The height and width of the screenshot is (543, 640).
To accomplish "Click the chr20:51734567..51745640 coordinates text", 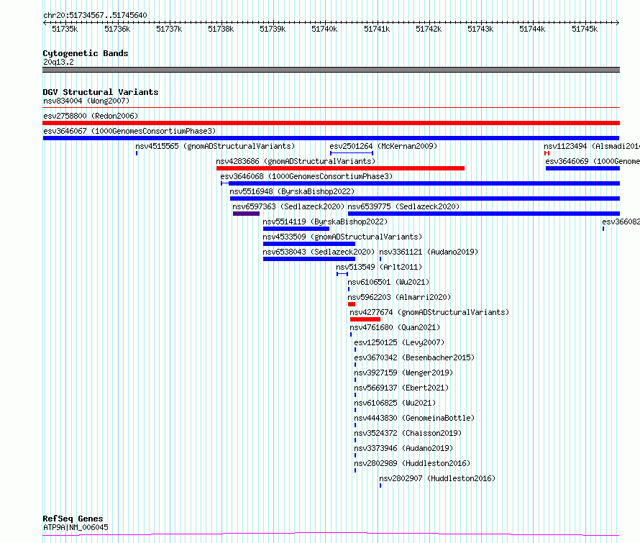I will 95,16.
